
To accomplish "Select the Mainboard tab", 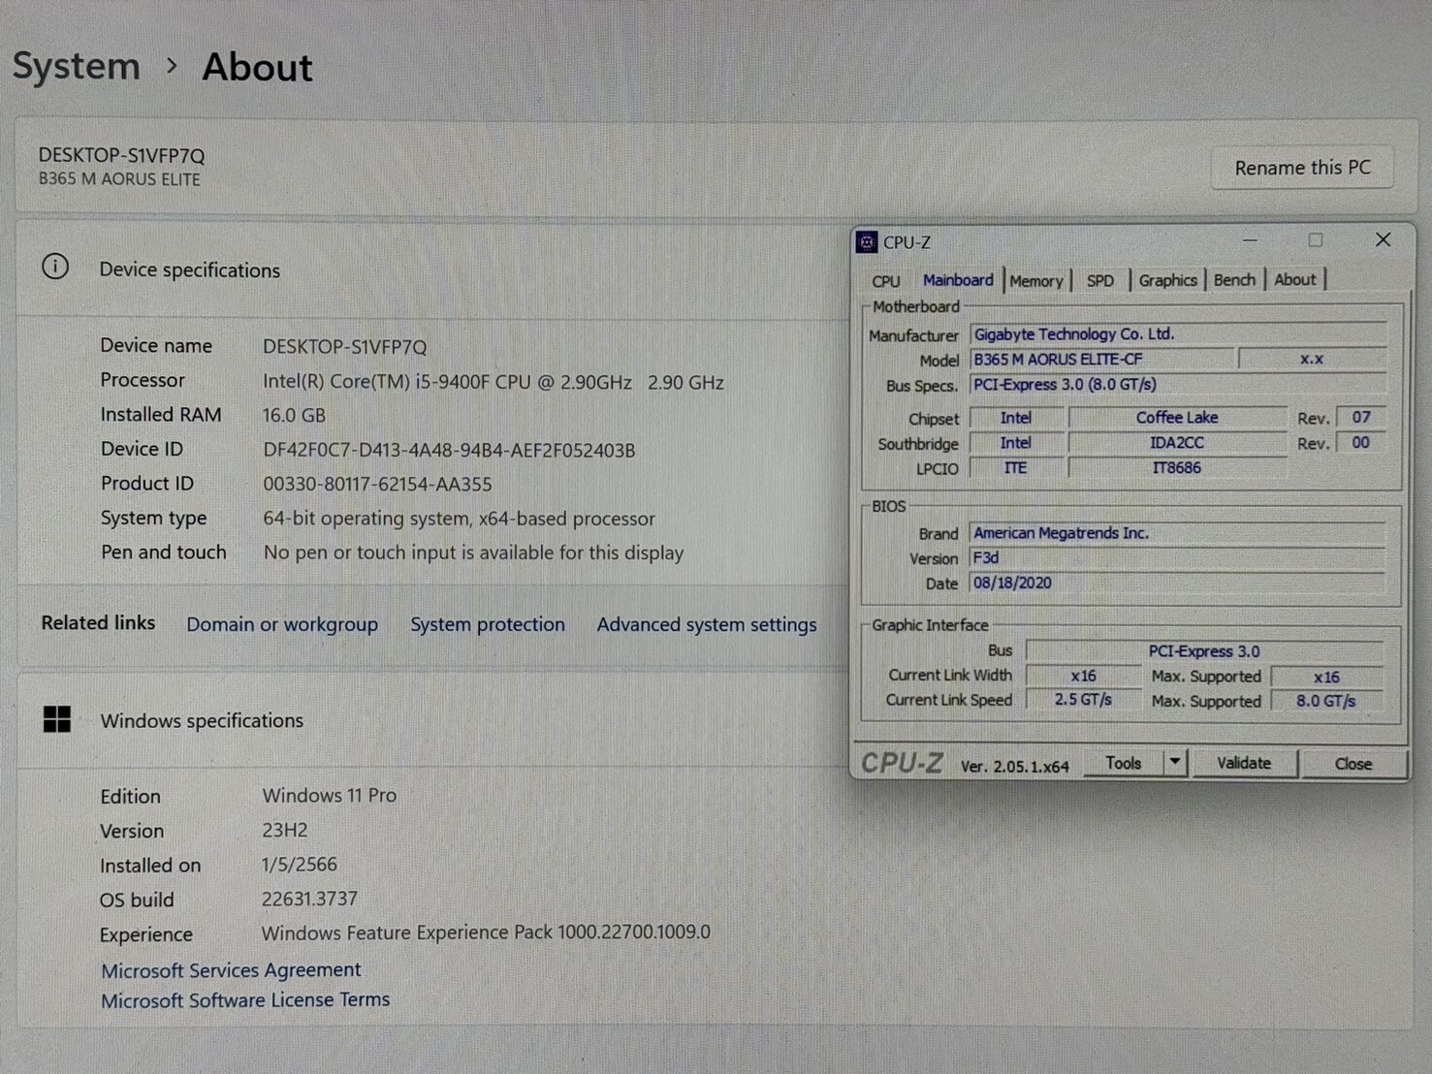I will tap(958, 280).
